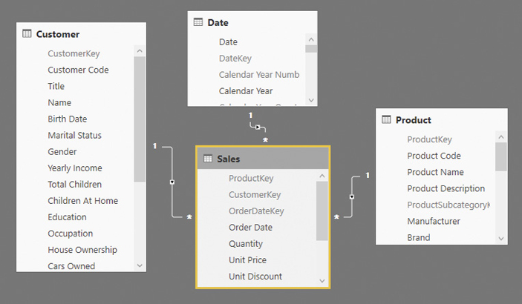The width and height of the screenshot is (522, 304).
Task: Select the Product Description field
Action: tap(446, 188)
